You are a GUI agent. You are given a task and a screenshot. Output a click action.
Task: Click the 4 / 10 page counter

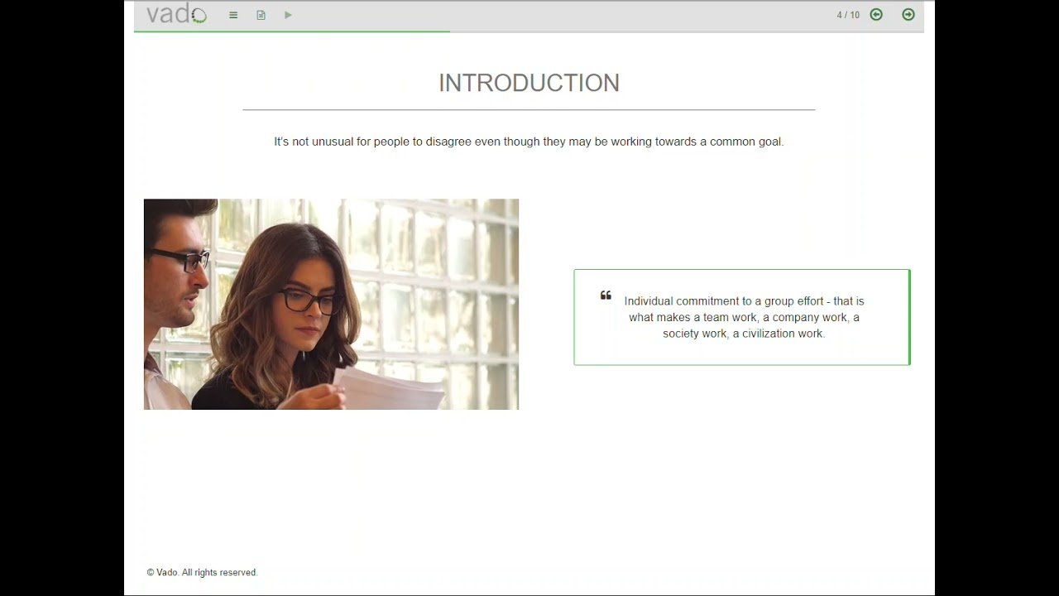848,15
